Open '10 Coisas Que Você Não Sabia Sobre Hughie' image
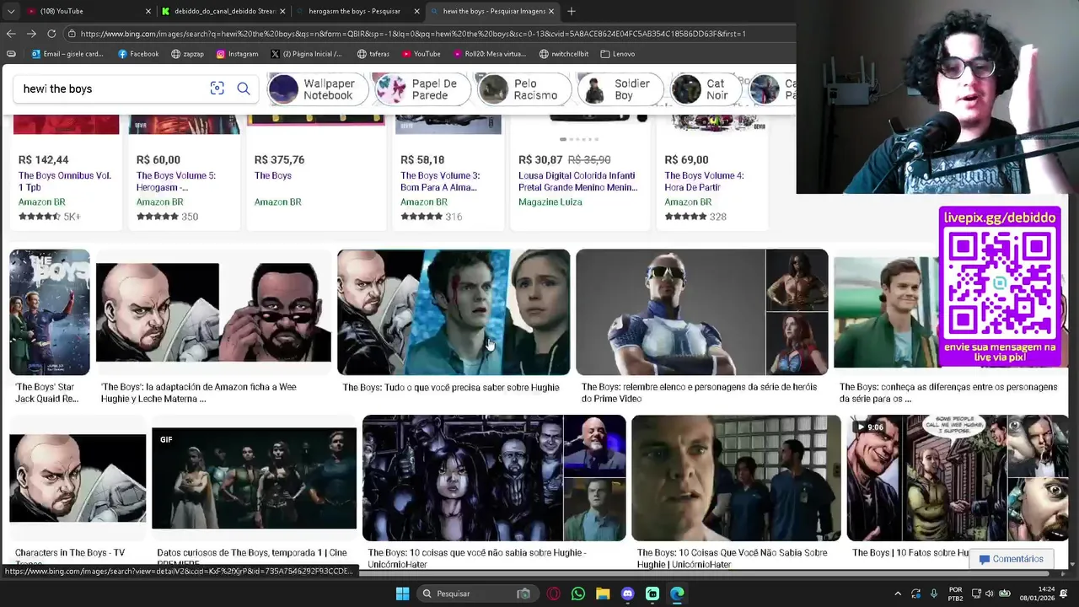The width and height of the screenshot is (1079, 607). (x=736, y=478)
